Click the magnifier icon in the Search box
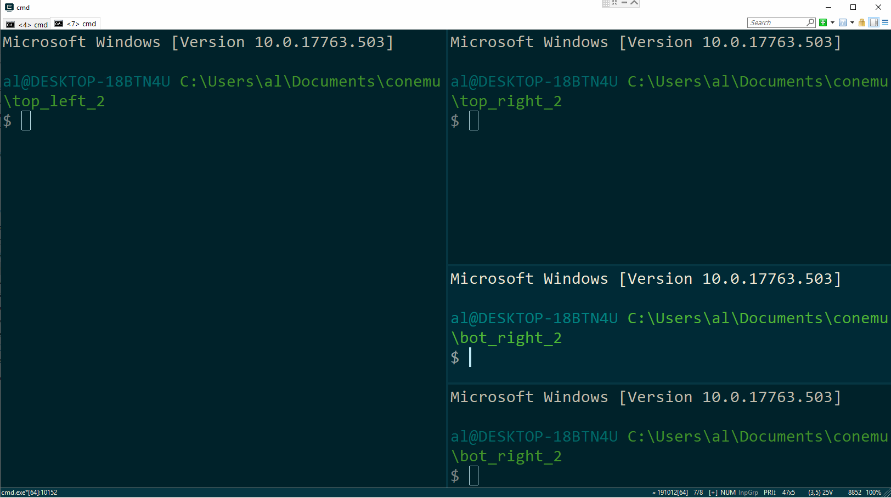Screen dimensions: 891x498 coord(810,22)
